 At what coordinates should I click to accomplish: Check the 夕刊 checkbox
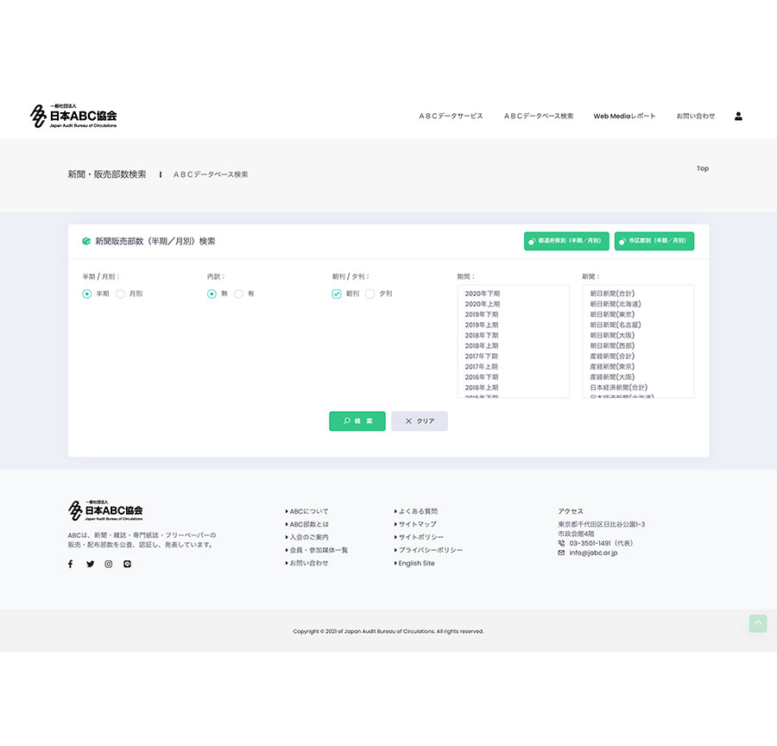(370, 294)
